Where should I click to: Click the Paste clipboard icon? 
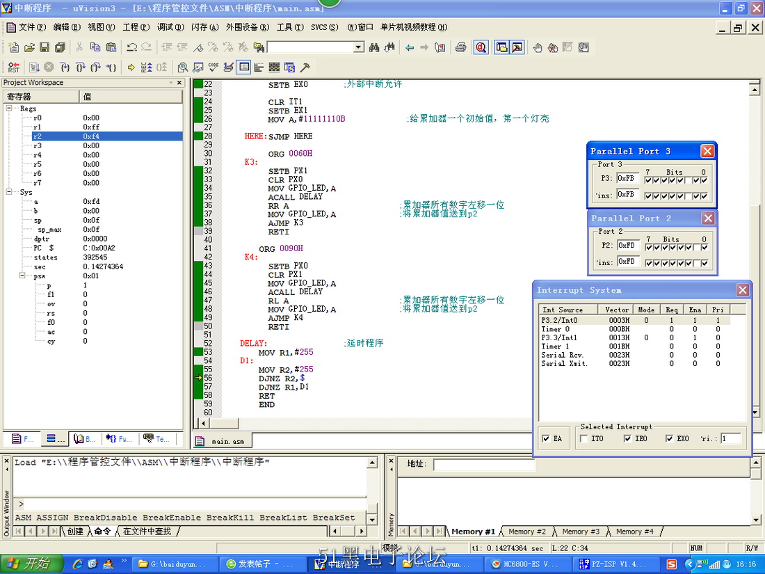pyautogui.click(x=111, y=47)
